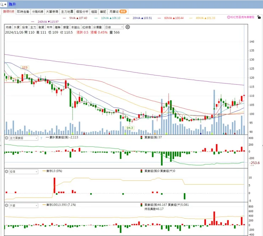Viewport: 263px width, 236px height.
Task: Click the 2024/11/26 date text
Action: [14, 33]
